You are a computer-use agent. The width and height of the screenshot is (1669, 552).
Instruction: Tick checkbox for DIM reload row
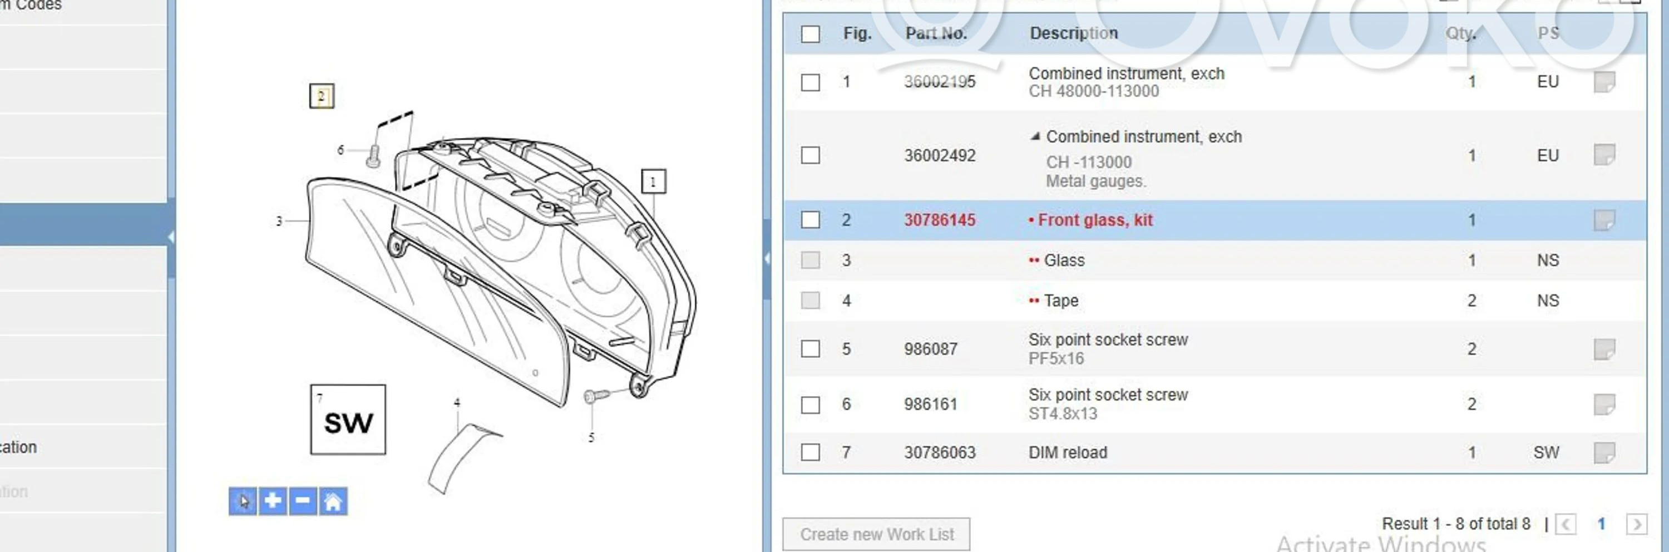pyautogui.click(x=810, y=452)
